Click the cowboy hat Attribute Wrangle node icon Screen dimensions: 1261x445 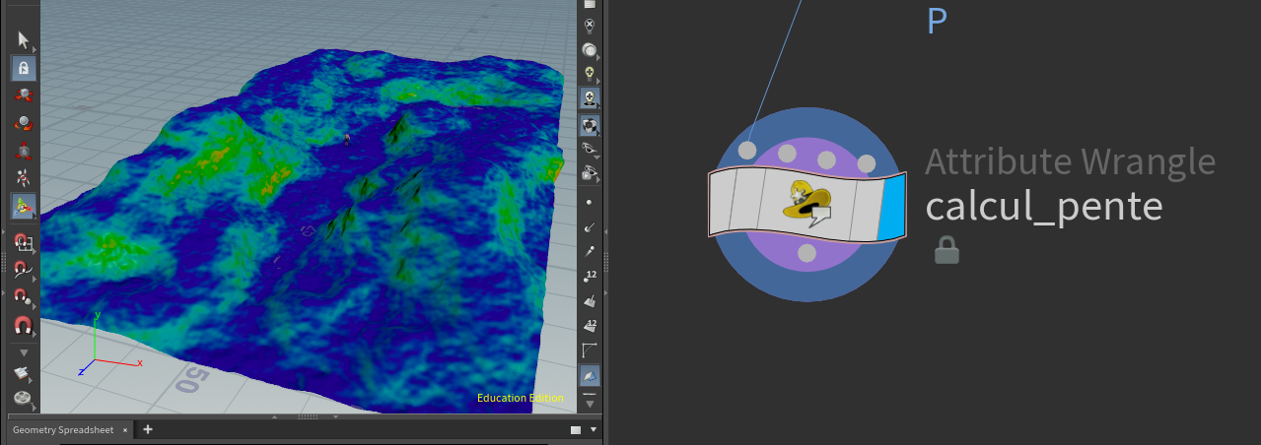tap(806, 202)
